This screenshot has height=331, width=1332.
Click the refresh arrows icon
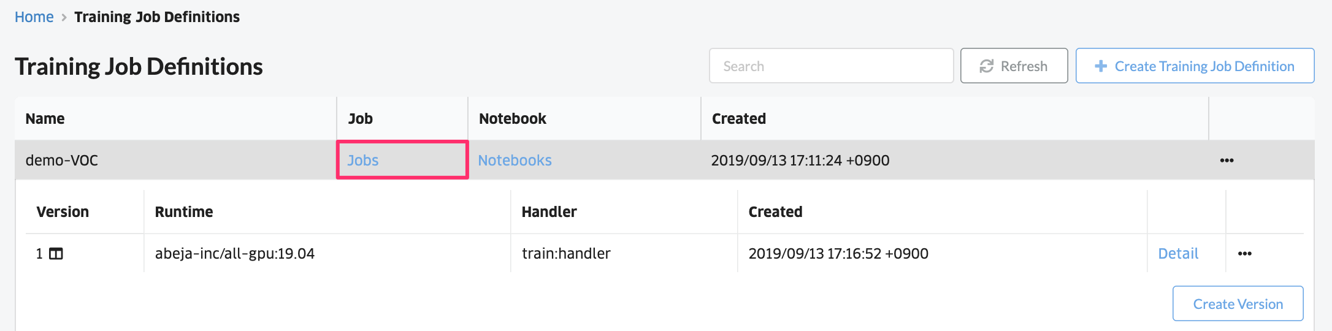[x=986, y=66]
